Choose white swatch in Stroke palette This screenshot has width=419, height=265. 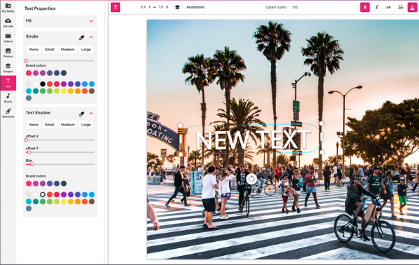coord(36,84)
